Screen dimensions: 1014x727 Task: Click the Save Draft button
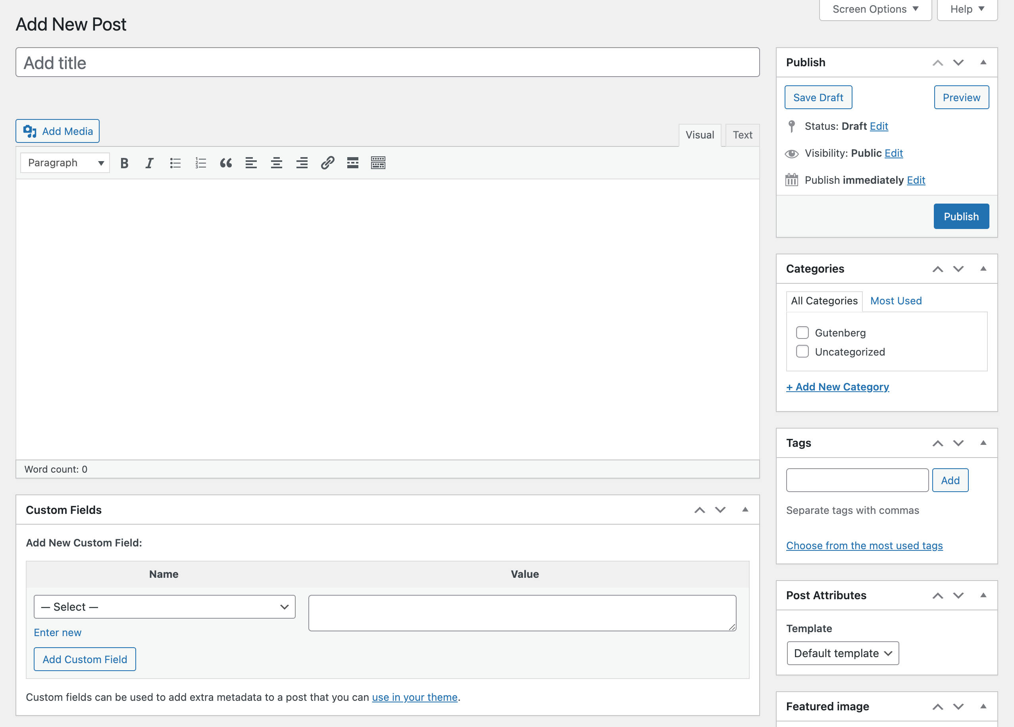coord(818,98)
